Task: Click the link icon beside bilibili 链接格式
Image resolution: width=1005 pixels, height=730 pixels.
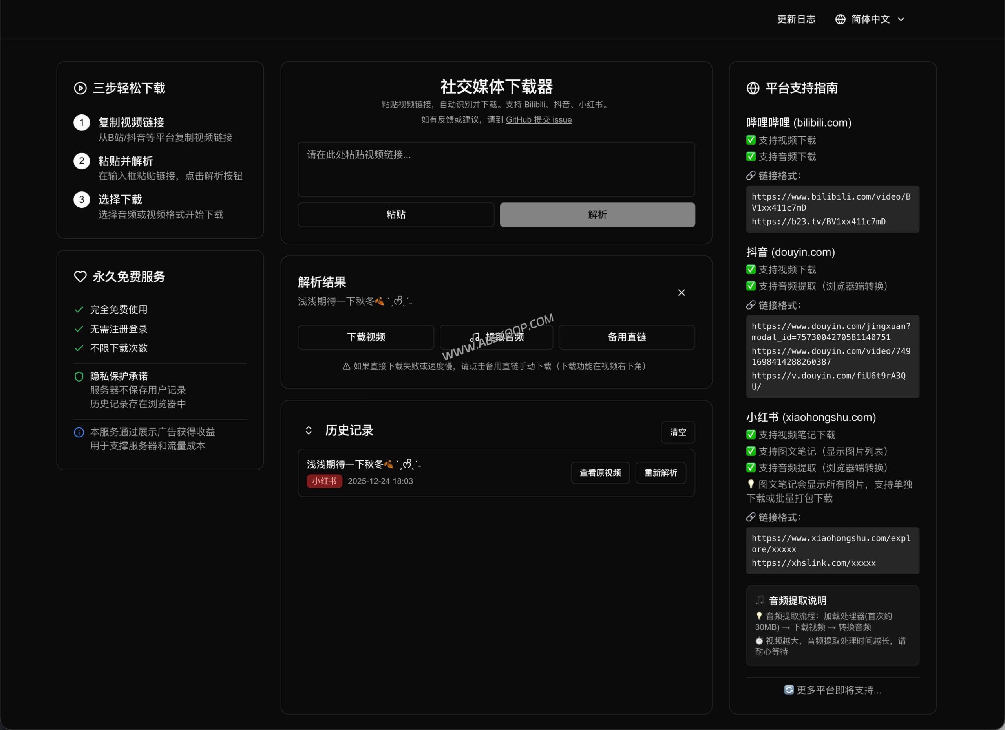Action: click(751, 176)
